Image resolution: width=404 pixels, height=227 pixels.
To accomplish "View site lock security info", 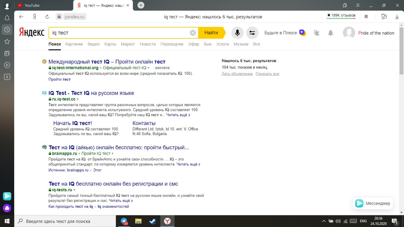I will point(58,17).
